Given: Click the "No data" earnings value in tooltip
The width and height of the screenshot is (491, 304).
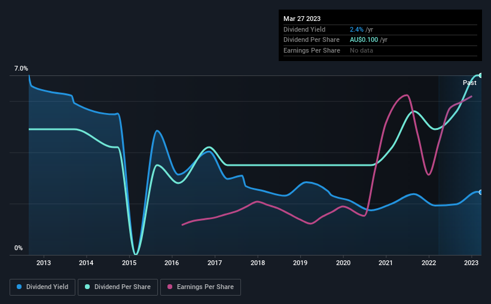Looking at the screenshot, I should coord(362,50).
